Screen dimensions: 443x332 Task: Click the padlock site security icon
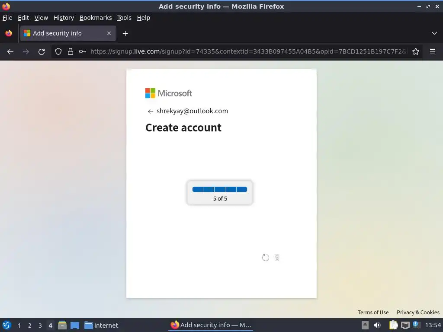point(71,52)
